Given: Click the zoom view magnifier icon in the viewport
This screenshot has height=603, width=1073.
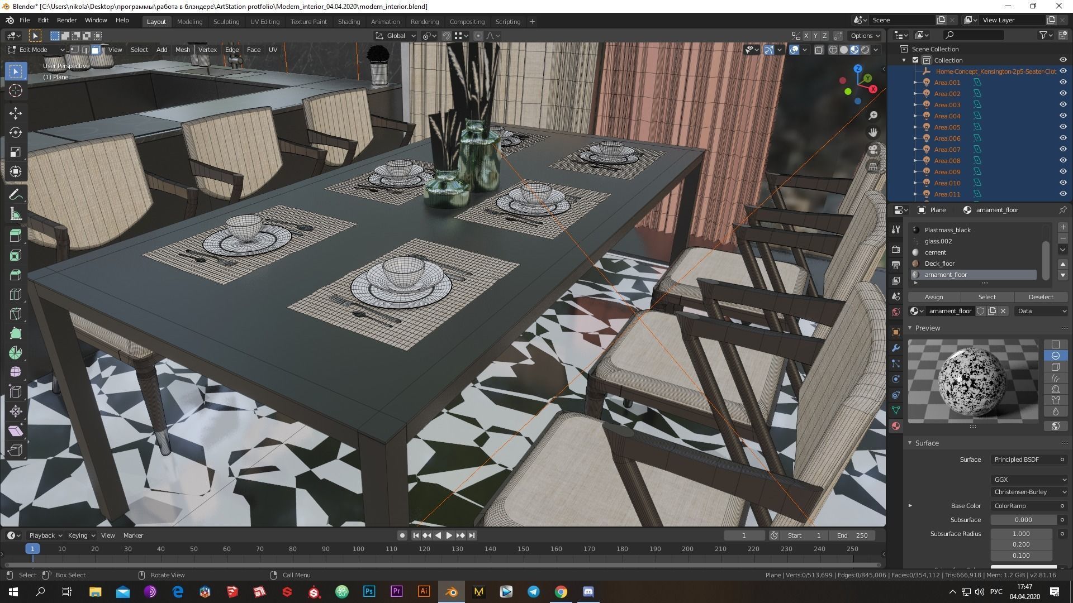Looking at the screenshot, I should tap(873, 116).
